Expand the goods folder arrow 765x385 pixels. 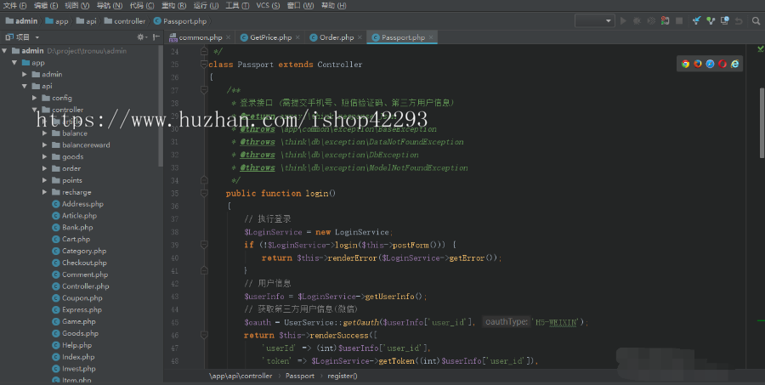pos(44,156)
